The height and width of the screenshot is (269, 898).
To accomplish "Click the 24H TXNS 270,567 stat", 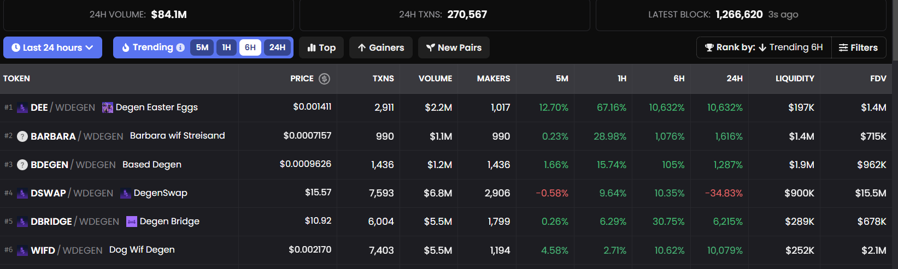I will [443, 15].
